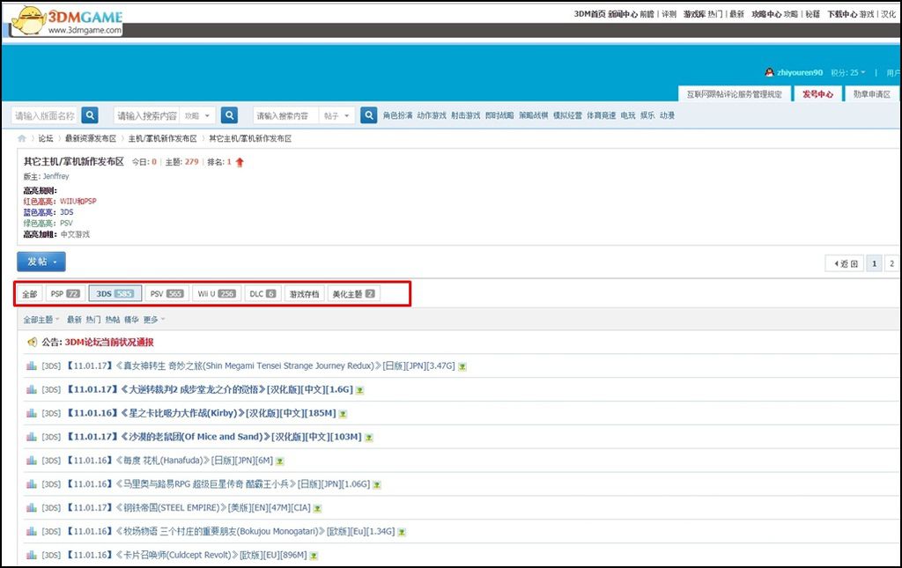Screen dimensions: 902x568
Task: Click the red ranking up arrow
Action: [240, 162]
